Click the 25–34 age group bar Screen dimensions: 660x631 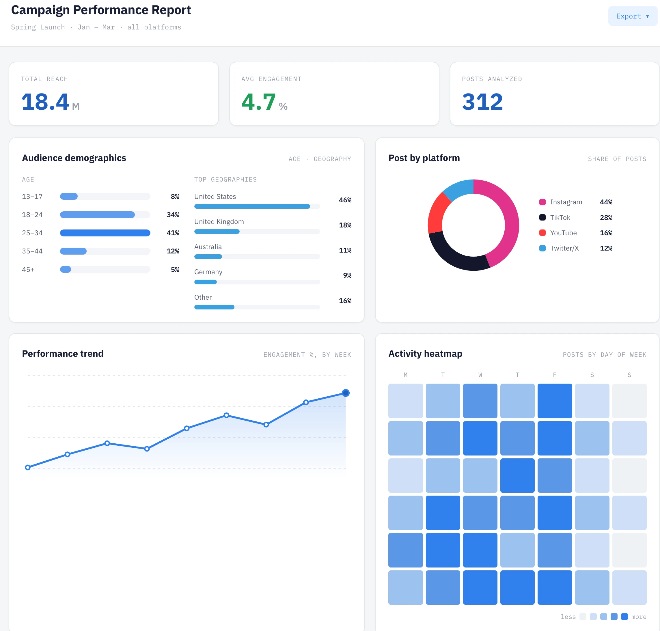coord(105,233)
